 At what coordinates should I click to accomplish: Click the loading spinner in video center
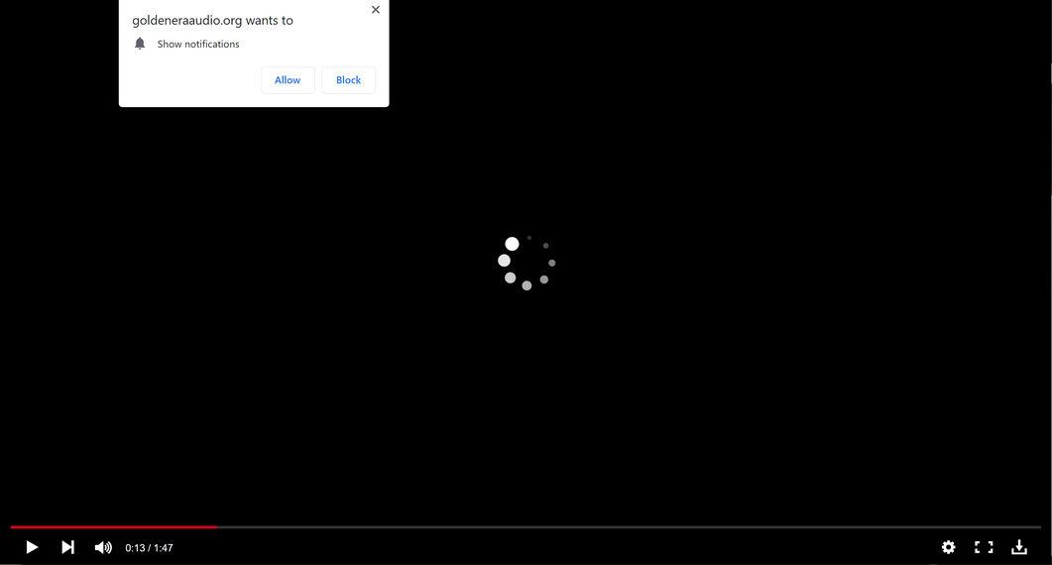pyautogui.click(x=526, y=263)
